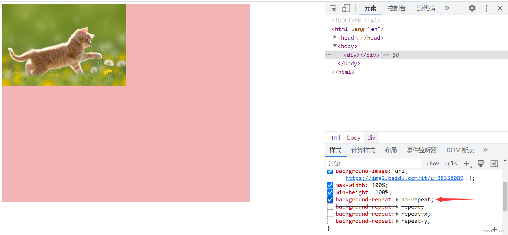This screenshot has width=508, height=235.
Task: Select div in the breadcrumb
Action: (x=371, y=138)
